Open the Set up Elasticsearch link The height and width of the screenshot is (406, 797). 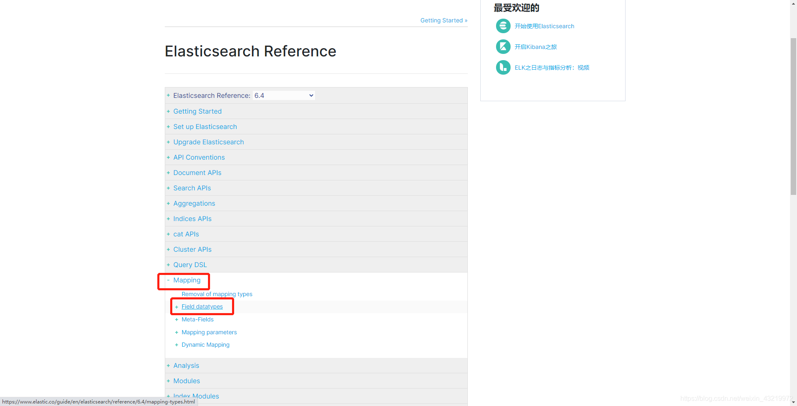pyautogui.click(x=205, y=126)
